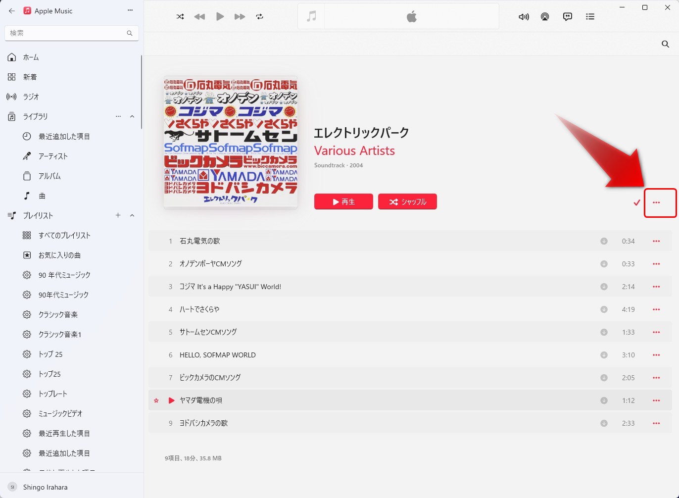The width and height of the screenshot is (679, 498).
Task: Toggle repeat playback mode
Action: 259,16
